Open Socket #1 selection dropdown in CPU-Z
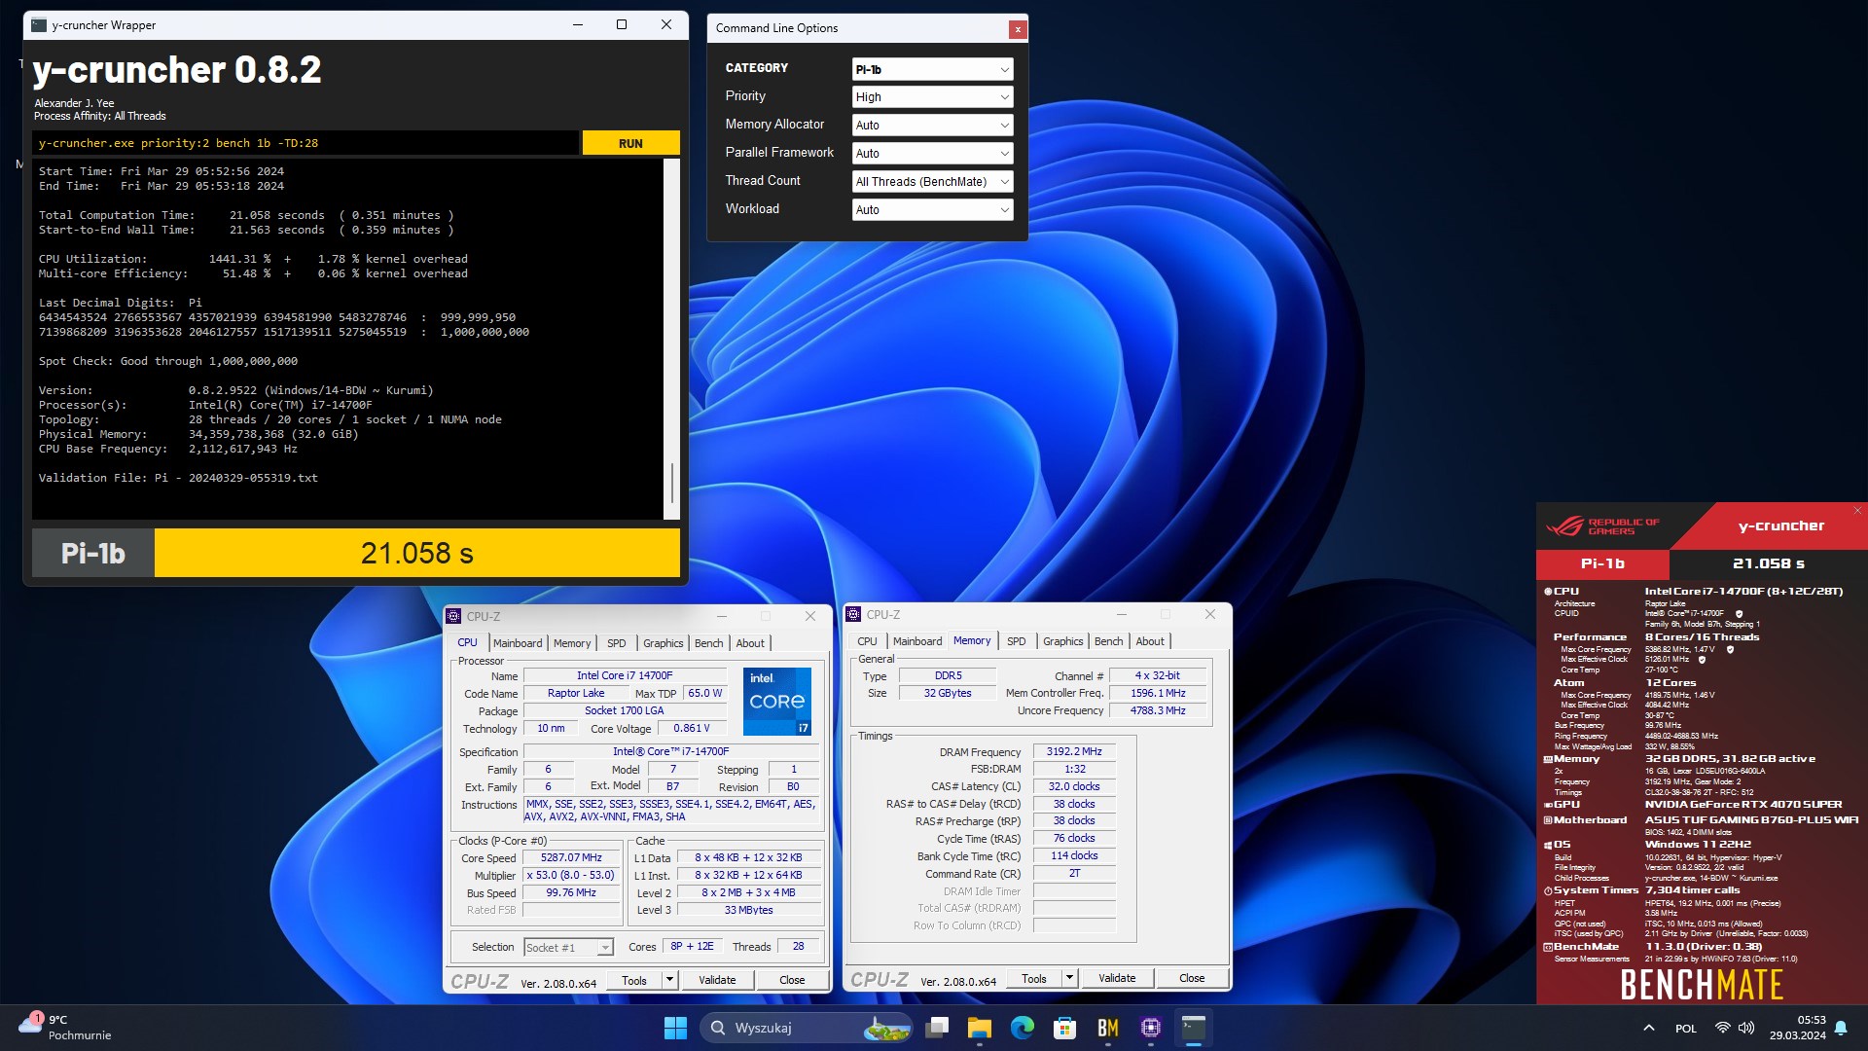Screen dimensions: 1868x1051 [568, 947]
